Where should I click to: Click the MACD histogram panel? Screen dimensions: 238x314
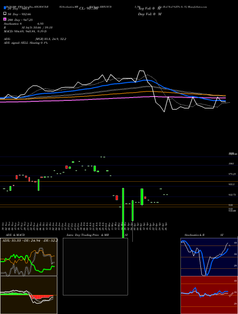[x=29, y=295]
